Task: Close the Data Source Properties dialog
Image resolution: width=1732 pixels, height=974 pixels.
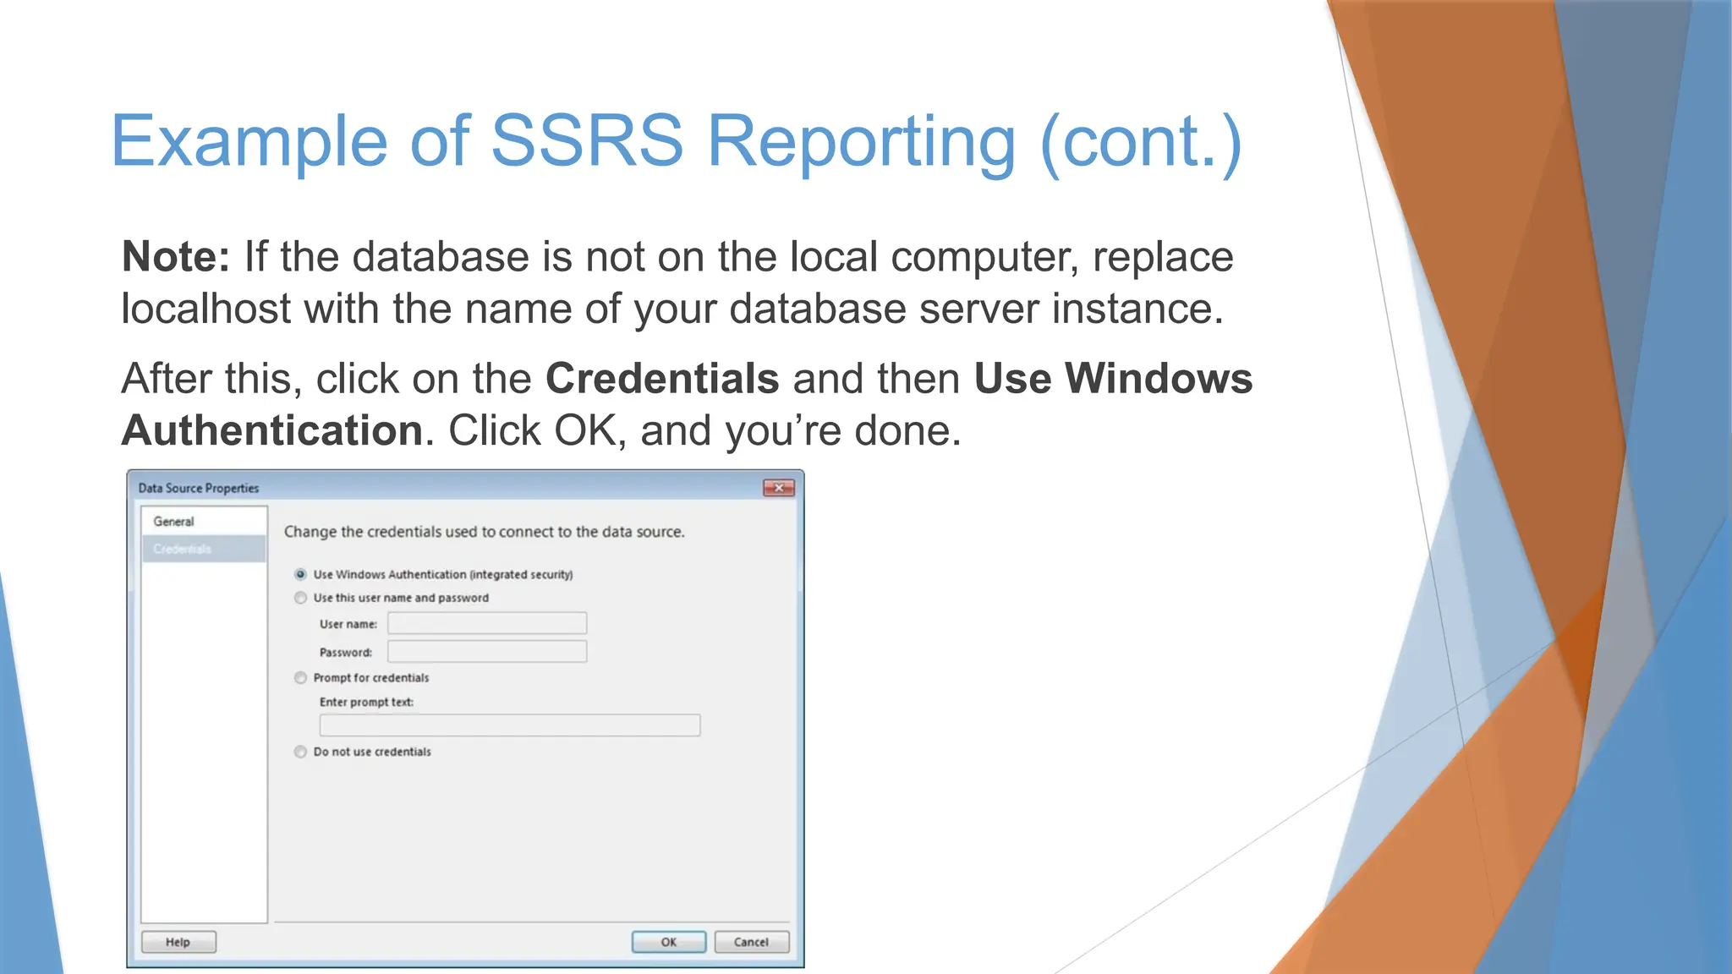Action: (779, 488)
